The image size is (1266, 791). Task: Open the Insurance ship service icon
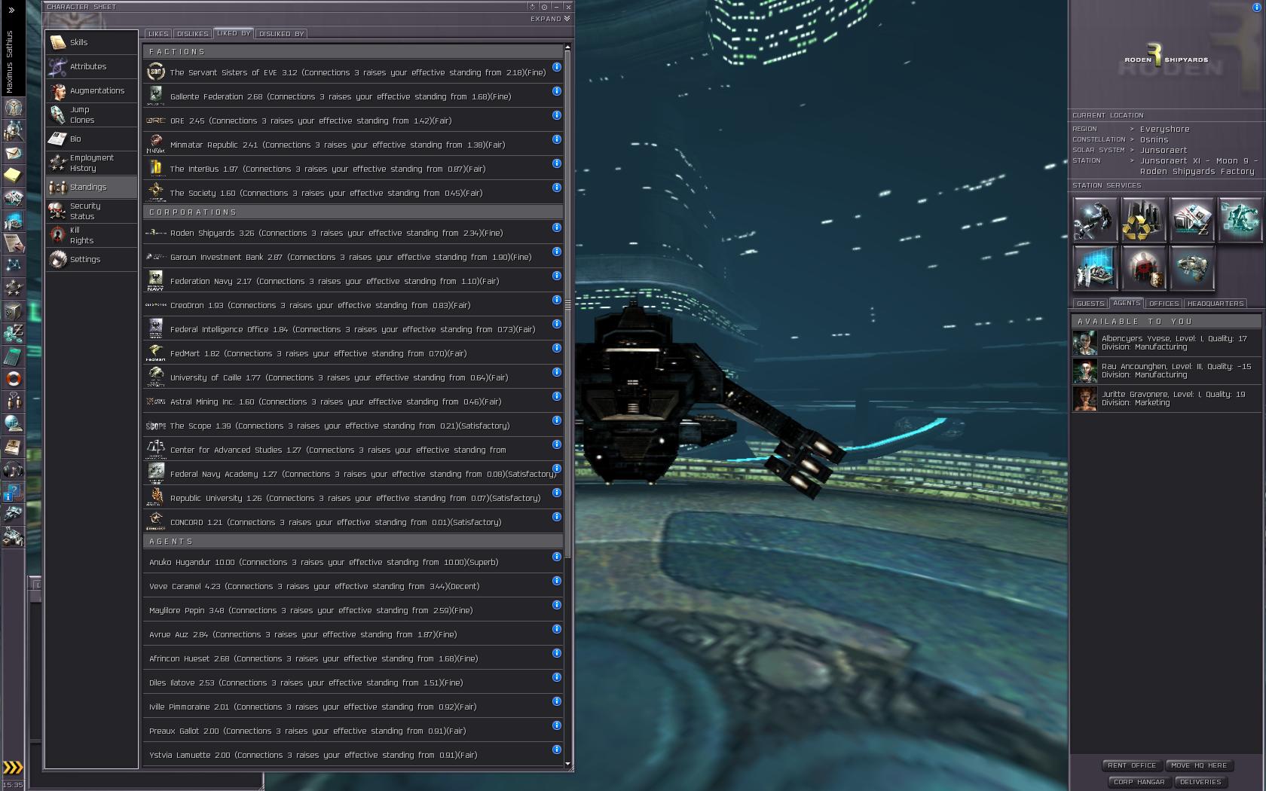[1191, 267]
